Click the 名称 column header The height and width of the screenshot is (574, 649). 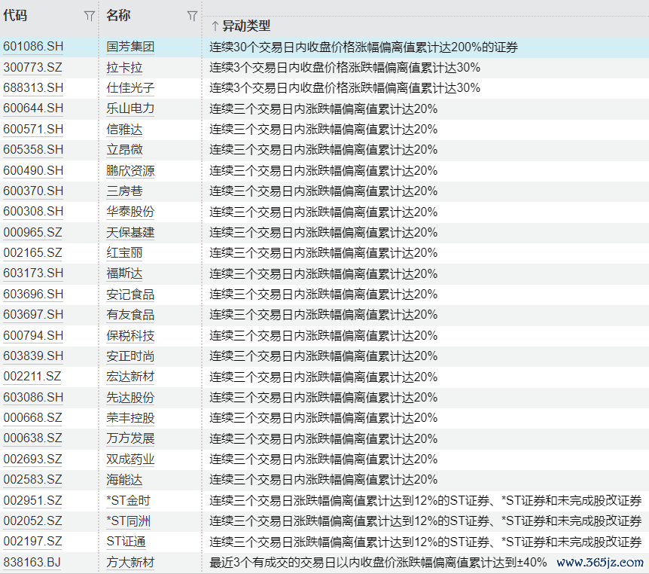click(x=118, y=16)
